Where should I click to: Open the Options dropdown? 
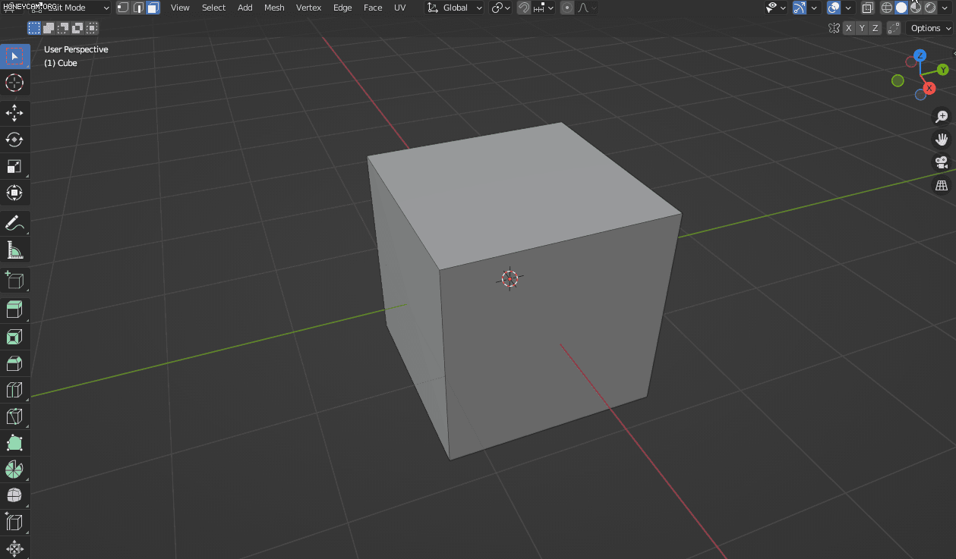(x=931, y=28)
